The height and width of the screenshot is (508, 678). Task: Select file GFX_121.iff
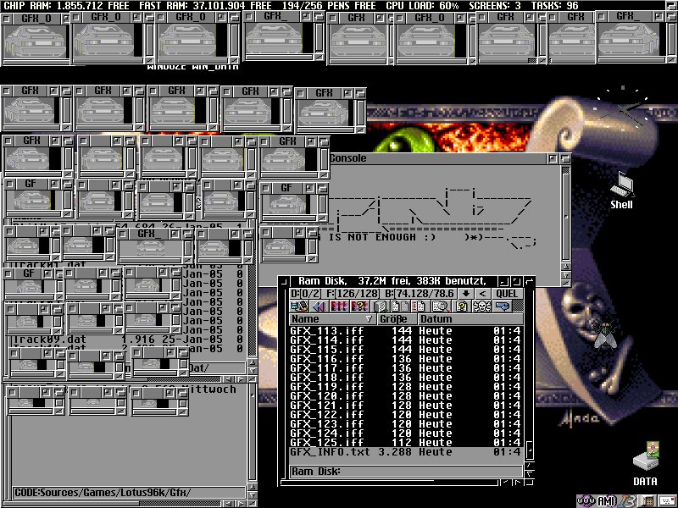(x=406, y=406)
